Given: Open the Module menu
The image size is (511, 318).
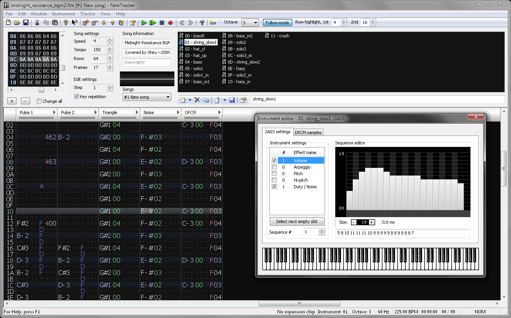Looking at the screenshot, I should 39,13.
